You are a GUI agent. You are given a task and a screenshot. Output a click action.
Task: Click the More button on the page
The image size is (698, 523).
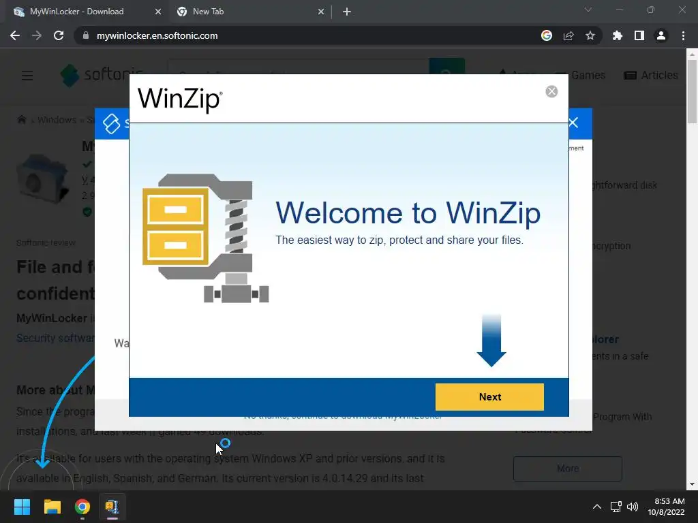pyautogui.click(x=568, y=469)
